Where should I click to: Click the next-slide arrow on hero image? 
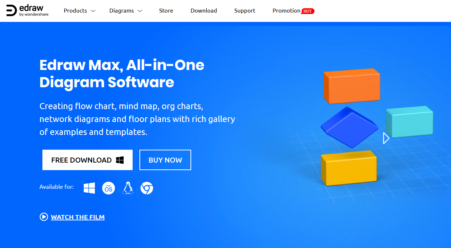point(386,138)
